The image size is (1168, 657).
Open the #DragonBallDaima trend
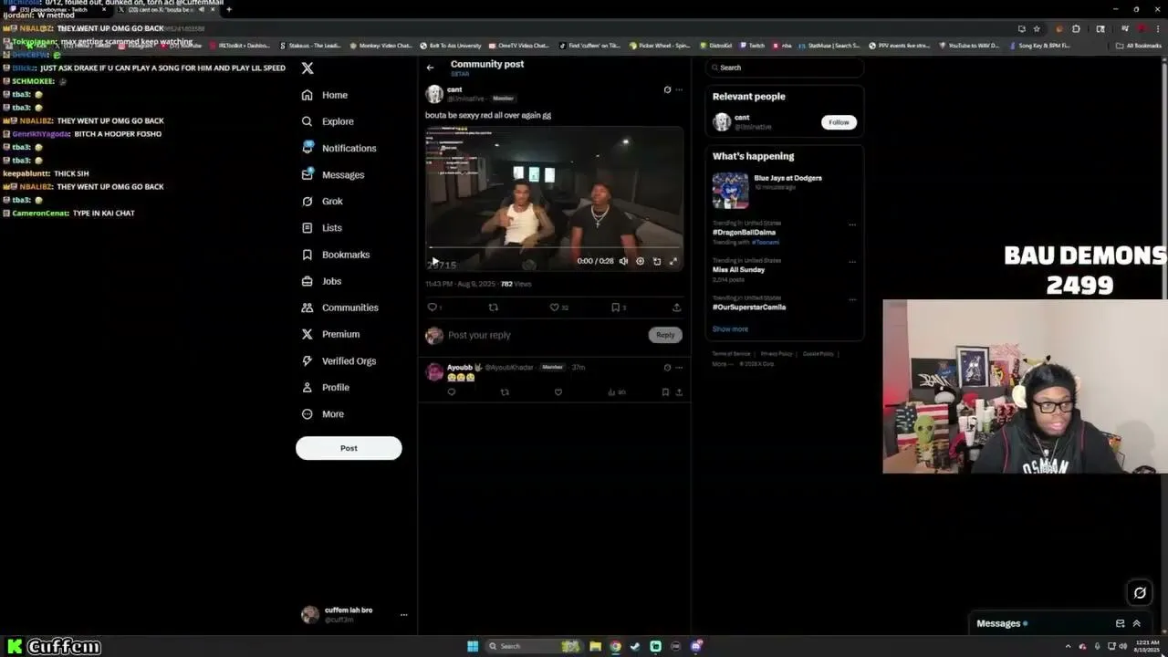tap(744, 233)
